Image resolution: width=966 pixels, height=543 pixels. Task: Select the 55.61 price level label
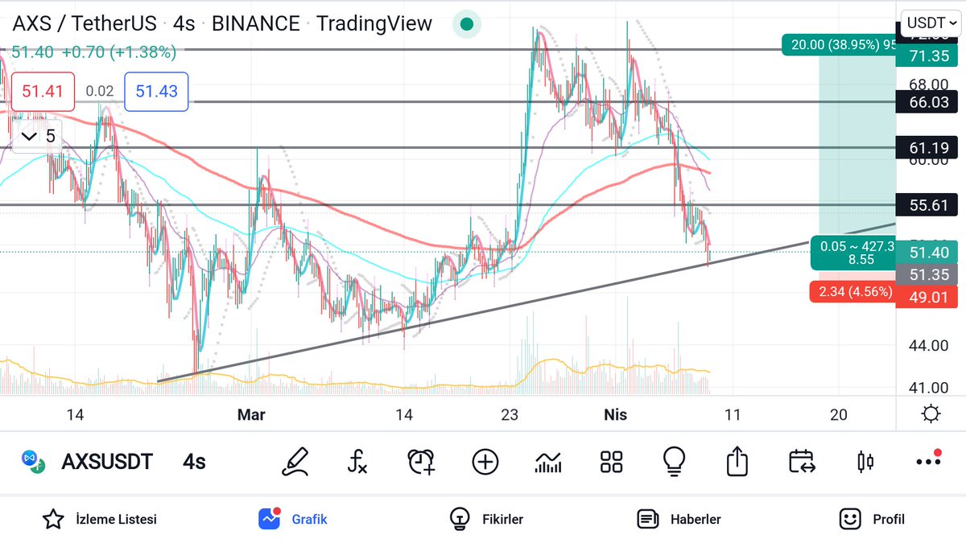pyautogui.click(x=928, y=205)
